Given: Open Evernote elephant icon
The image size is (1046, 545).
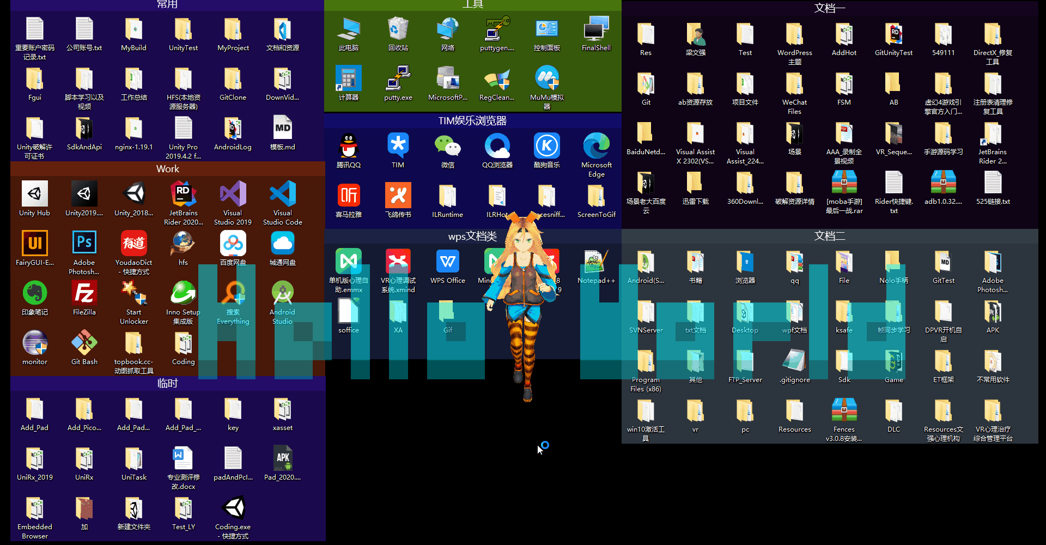Looking at the screenshot, I should 35,298.
